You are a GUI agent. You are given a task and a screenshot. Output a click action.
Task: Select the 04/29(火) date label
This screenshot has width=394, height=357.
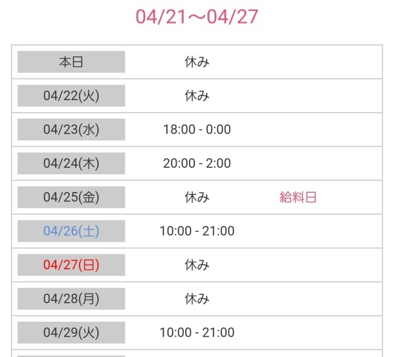[71, 333]
